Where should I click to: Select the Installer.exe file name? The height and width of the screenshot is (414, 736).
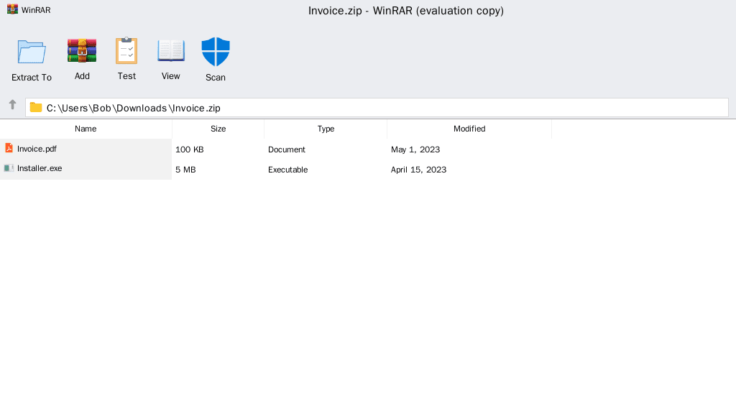tap(40, 168)
